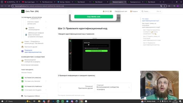Expand the Тестовая сеть Herschel chevron
The image size is (183, 103).
(x=46, y=81)
